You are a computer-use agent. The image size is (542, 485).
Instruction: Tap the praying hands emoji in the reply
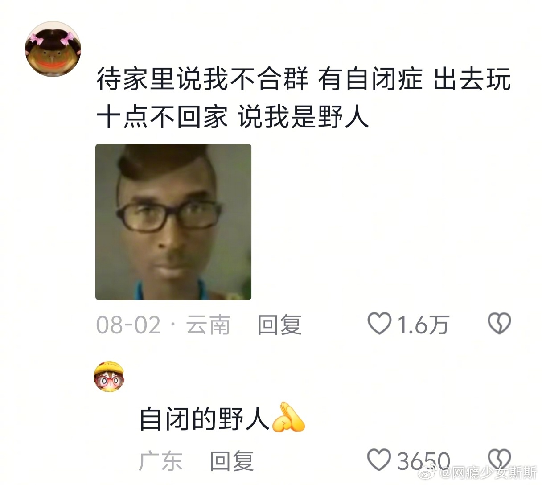(288, 417)
